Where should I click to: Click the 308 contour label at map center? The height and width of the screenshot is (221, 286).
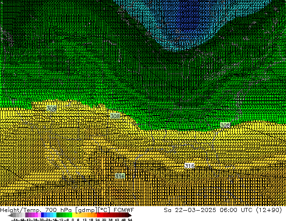click(x=115, y=116)
